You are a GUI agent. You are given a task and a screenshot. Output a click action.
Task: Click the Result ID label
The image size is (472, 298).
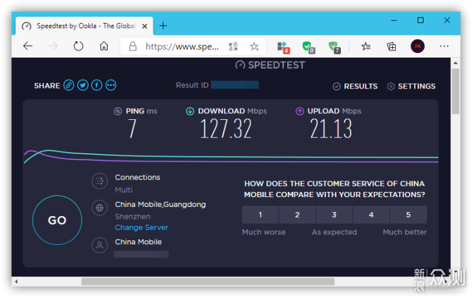(x=192, y=85)
